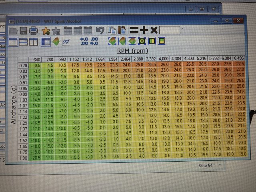This screenshot has height=192, width=256.
Task: Increase decimal places button
Action: [84, 41]
